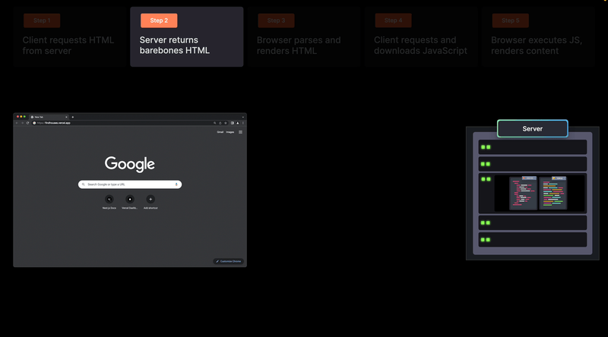Click the left code file on server
The height and width of the screenshot is (337, 608).
(523, 193)
